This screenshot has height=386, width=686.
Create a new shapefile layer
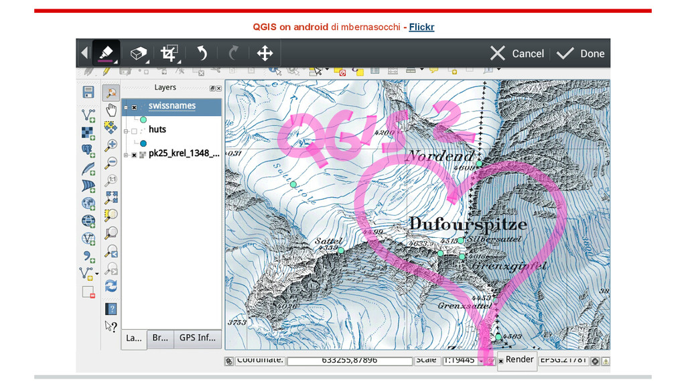[x=86, y=274]
